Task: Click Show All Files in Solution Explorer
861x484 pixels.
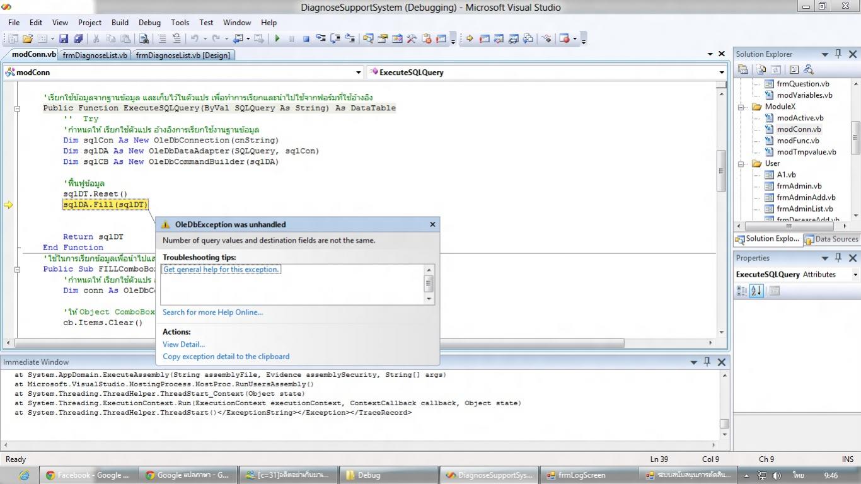Action: point(761,70)
